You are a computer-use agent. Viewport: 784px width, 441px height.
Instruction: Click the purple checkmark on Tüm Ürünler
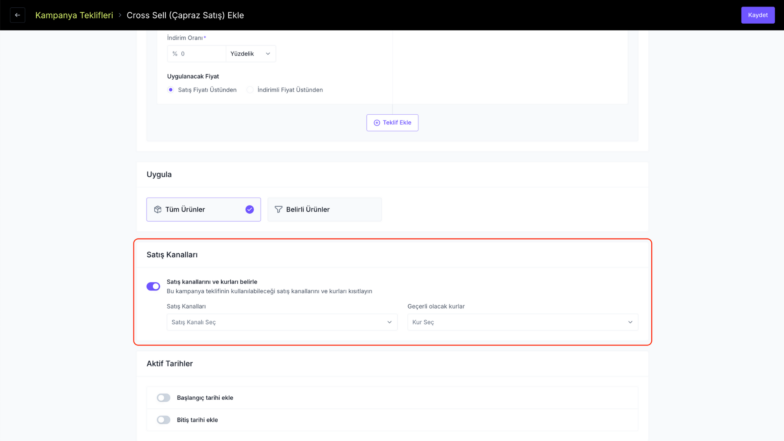(249, 209)
